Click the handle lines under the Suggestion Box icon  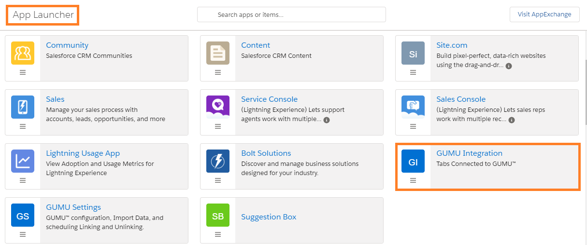(x=218, y=234)
